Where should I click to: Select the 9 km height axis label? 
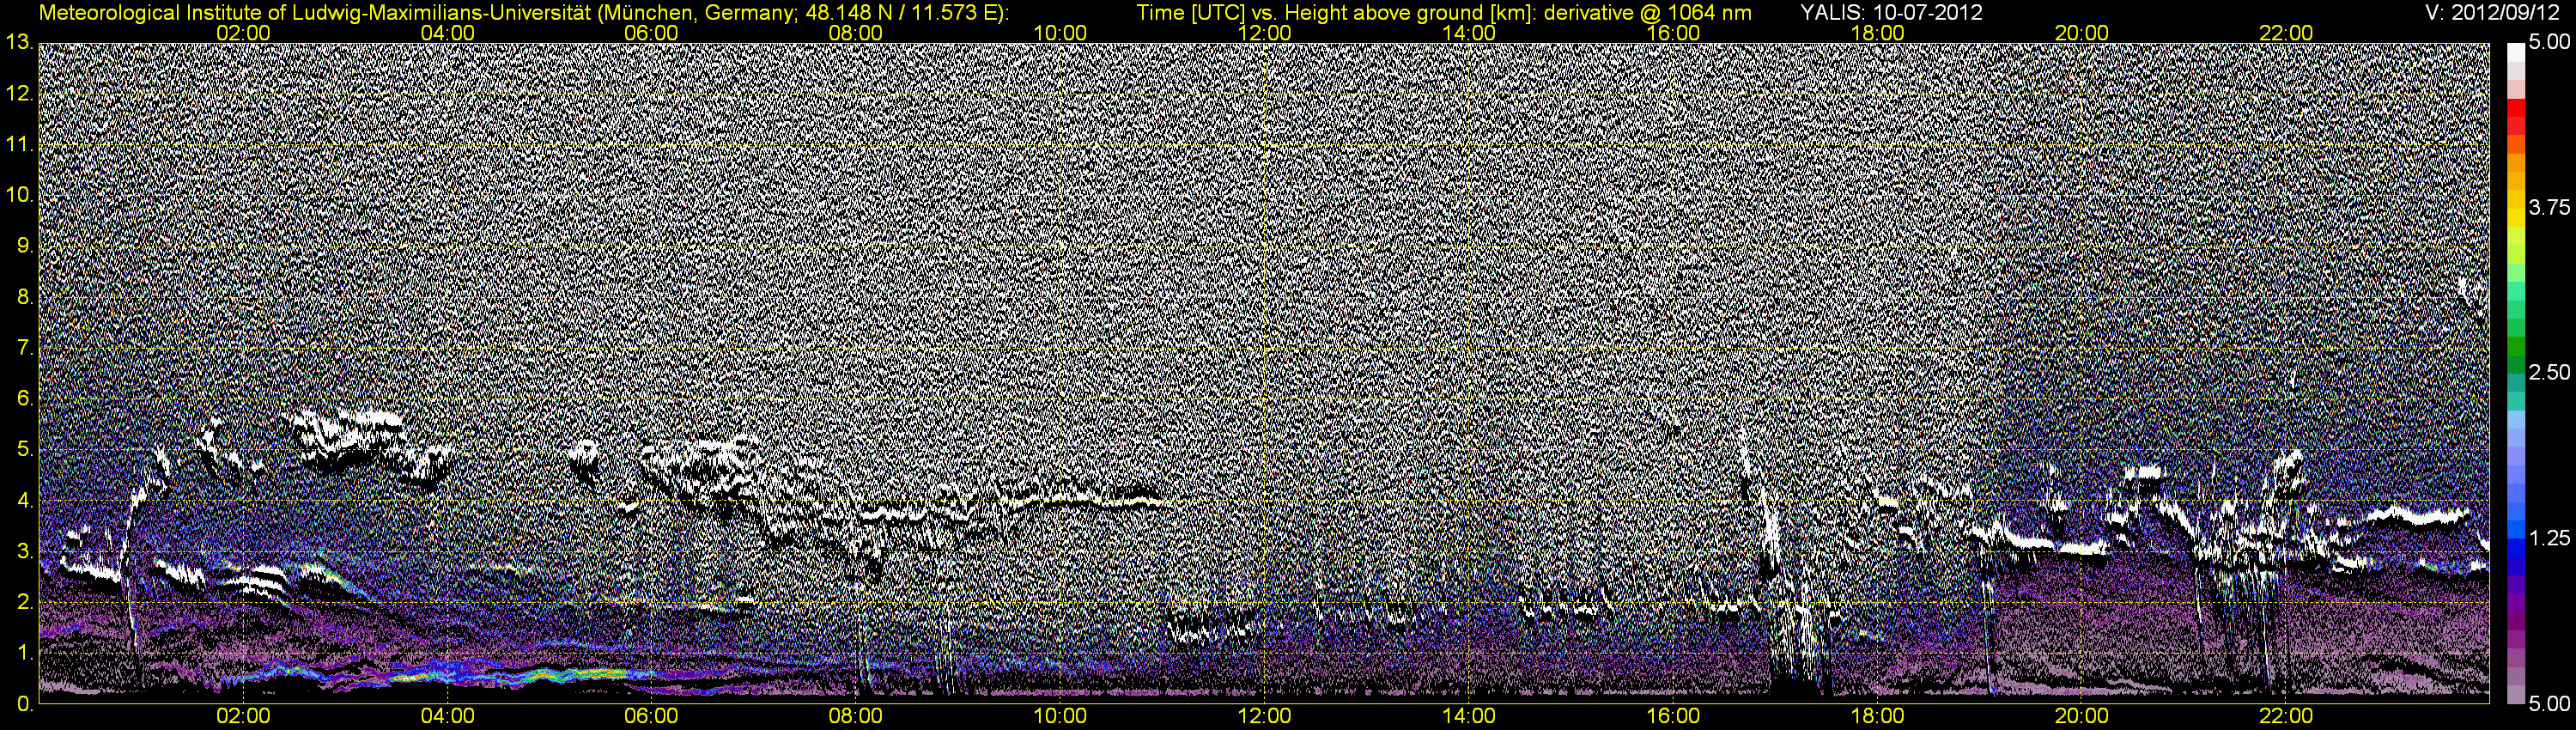click(x=25, y=246)
